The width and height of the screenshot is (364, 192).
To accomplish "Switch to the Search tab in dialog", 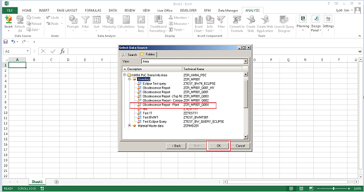I will [x=129, y=54].
